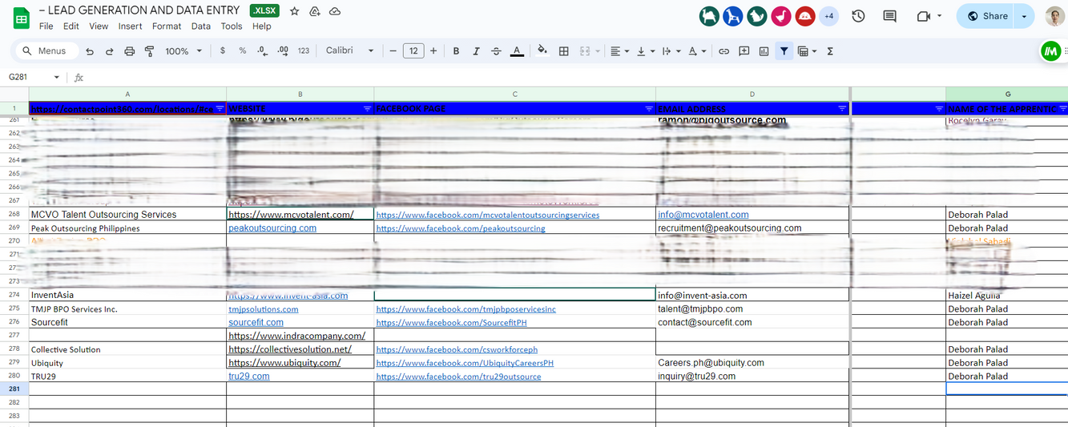
Task: Open the peakoutsourcing.com link
Action: (x=272, y=228)
